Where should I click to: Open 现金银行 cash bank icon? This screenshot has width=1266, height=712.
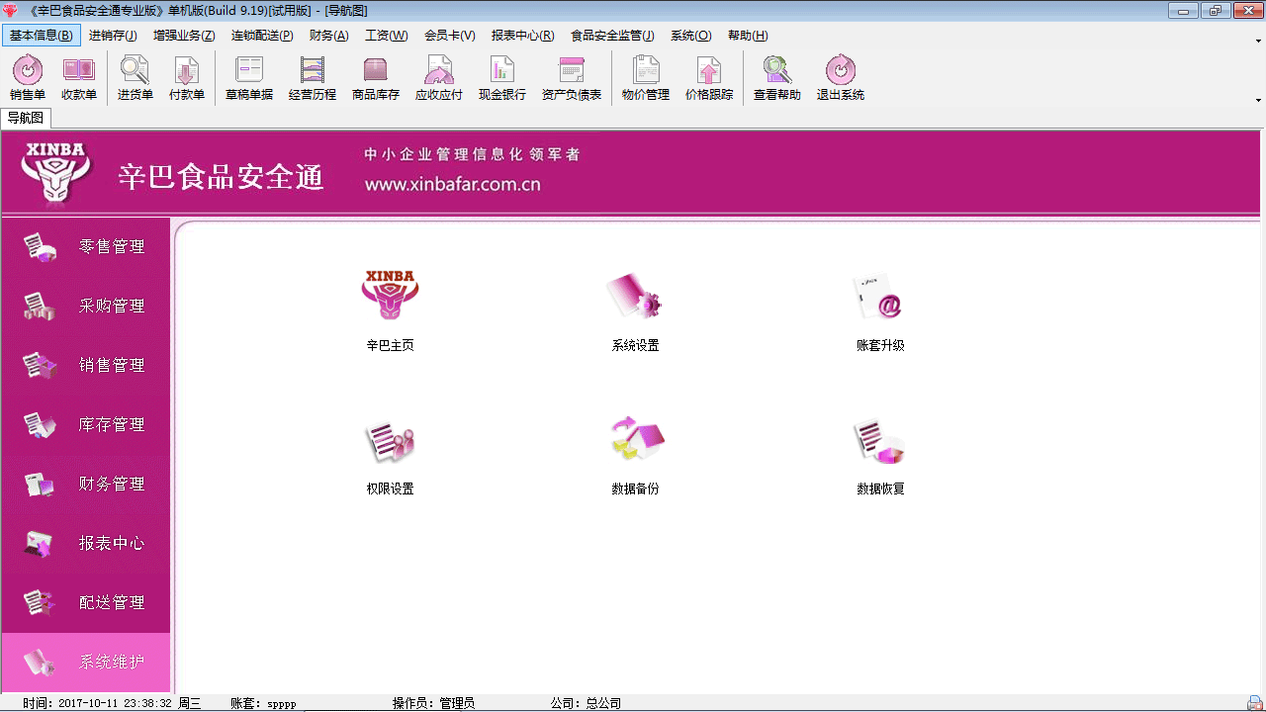(502, 78)
